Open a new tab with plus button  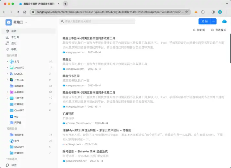[65, 4]
